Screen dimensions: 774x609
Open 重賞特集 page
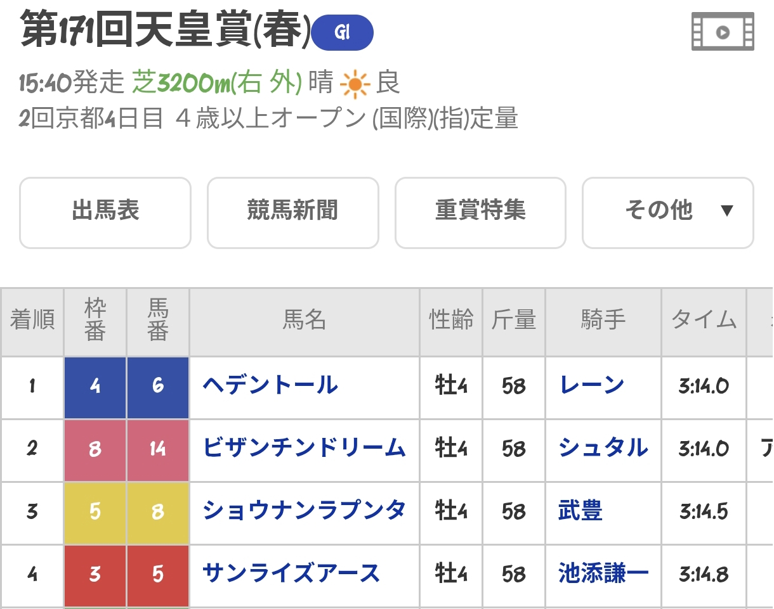tap(480, 212)
